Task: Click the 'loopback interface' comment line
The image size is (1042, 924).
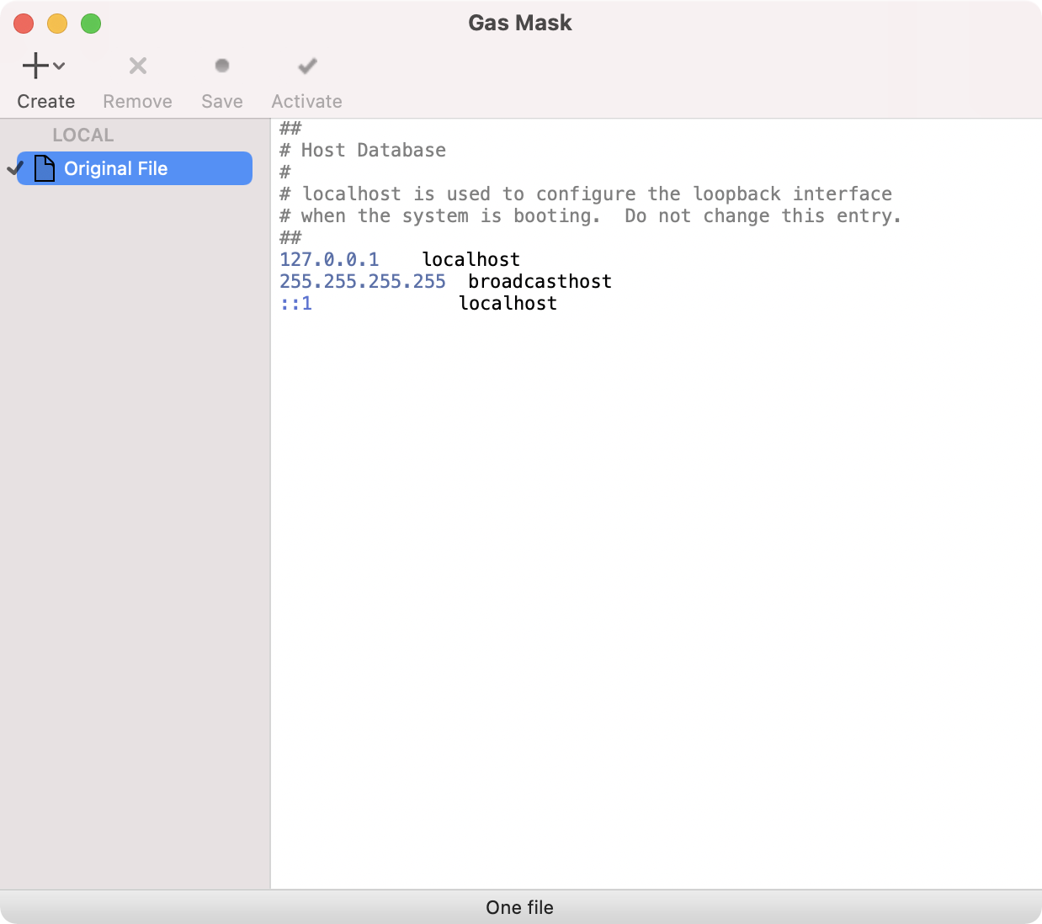Action: [x=586, y=194]
